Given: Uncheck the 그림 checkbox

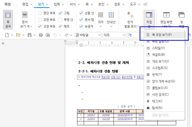Looking at the screenshot, I should click(60, 13).
